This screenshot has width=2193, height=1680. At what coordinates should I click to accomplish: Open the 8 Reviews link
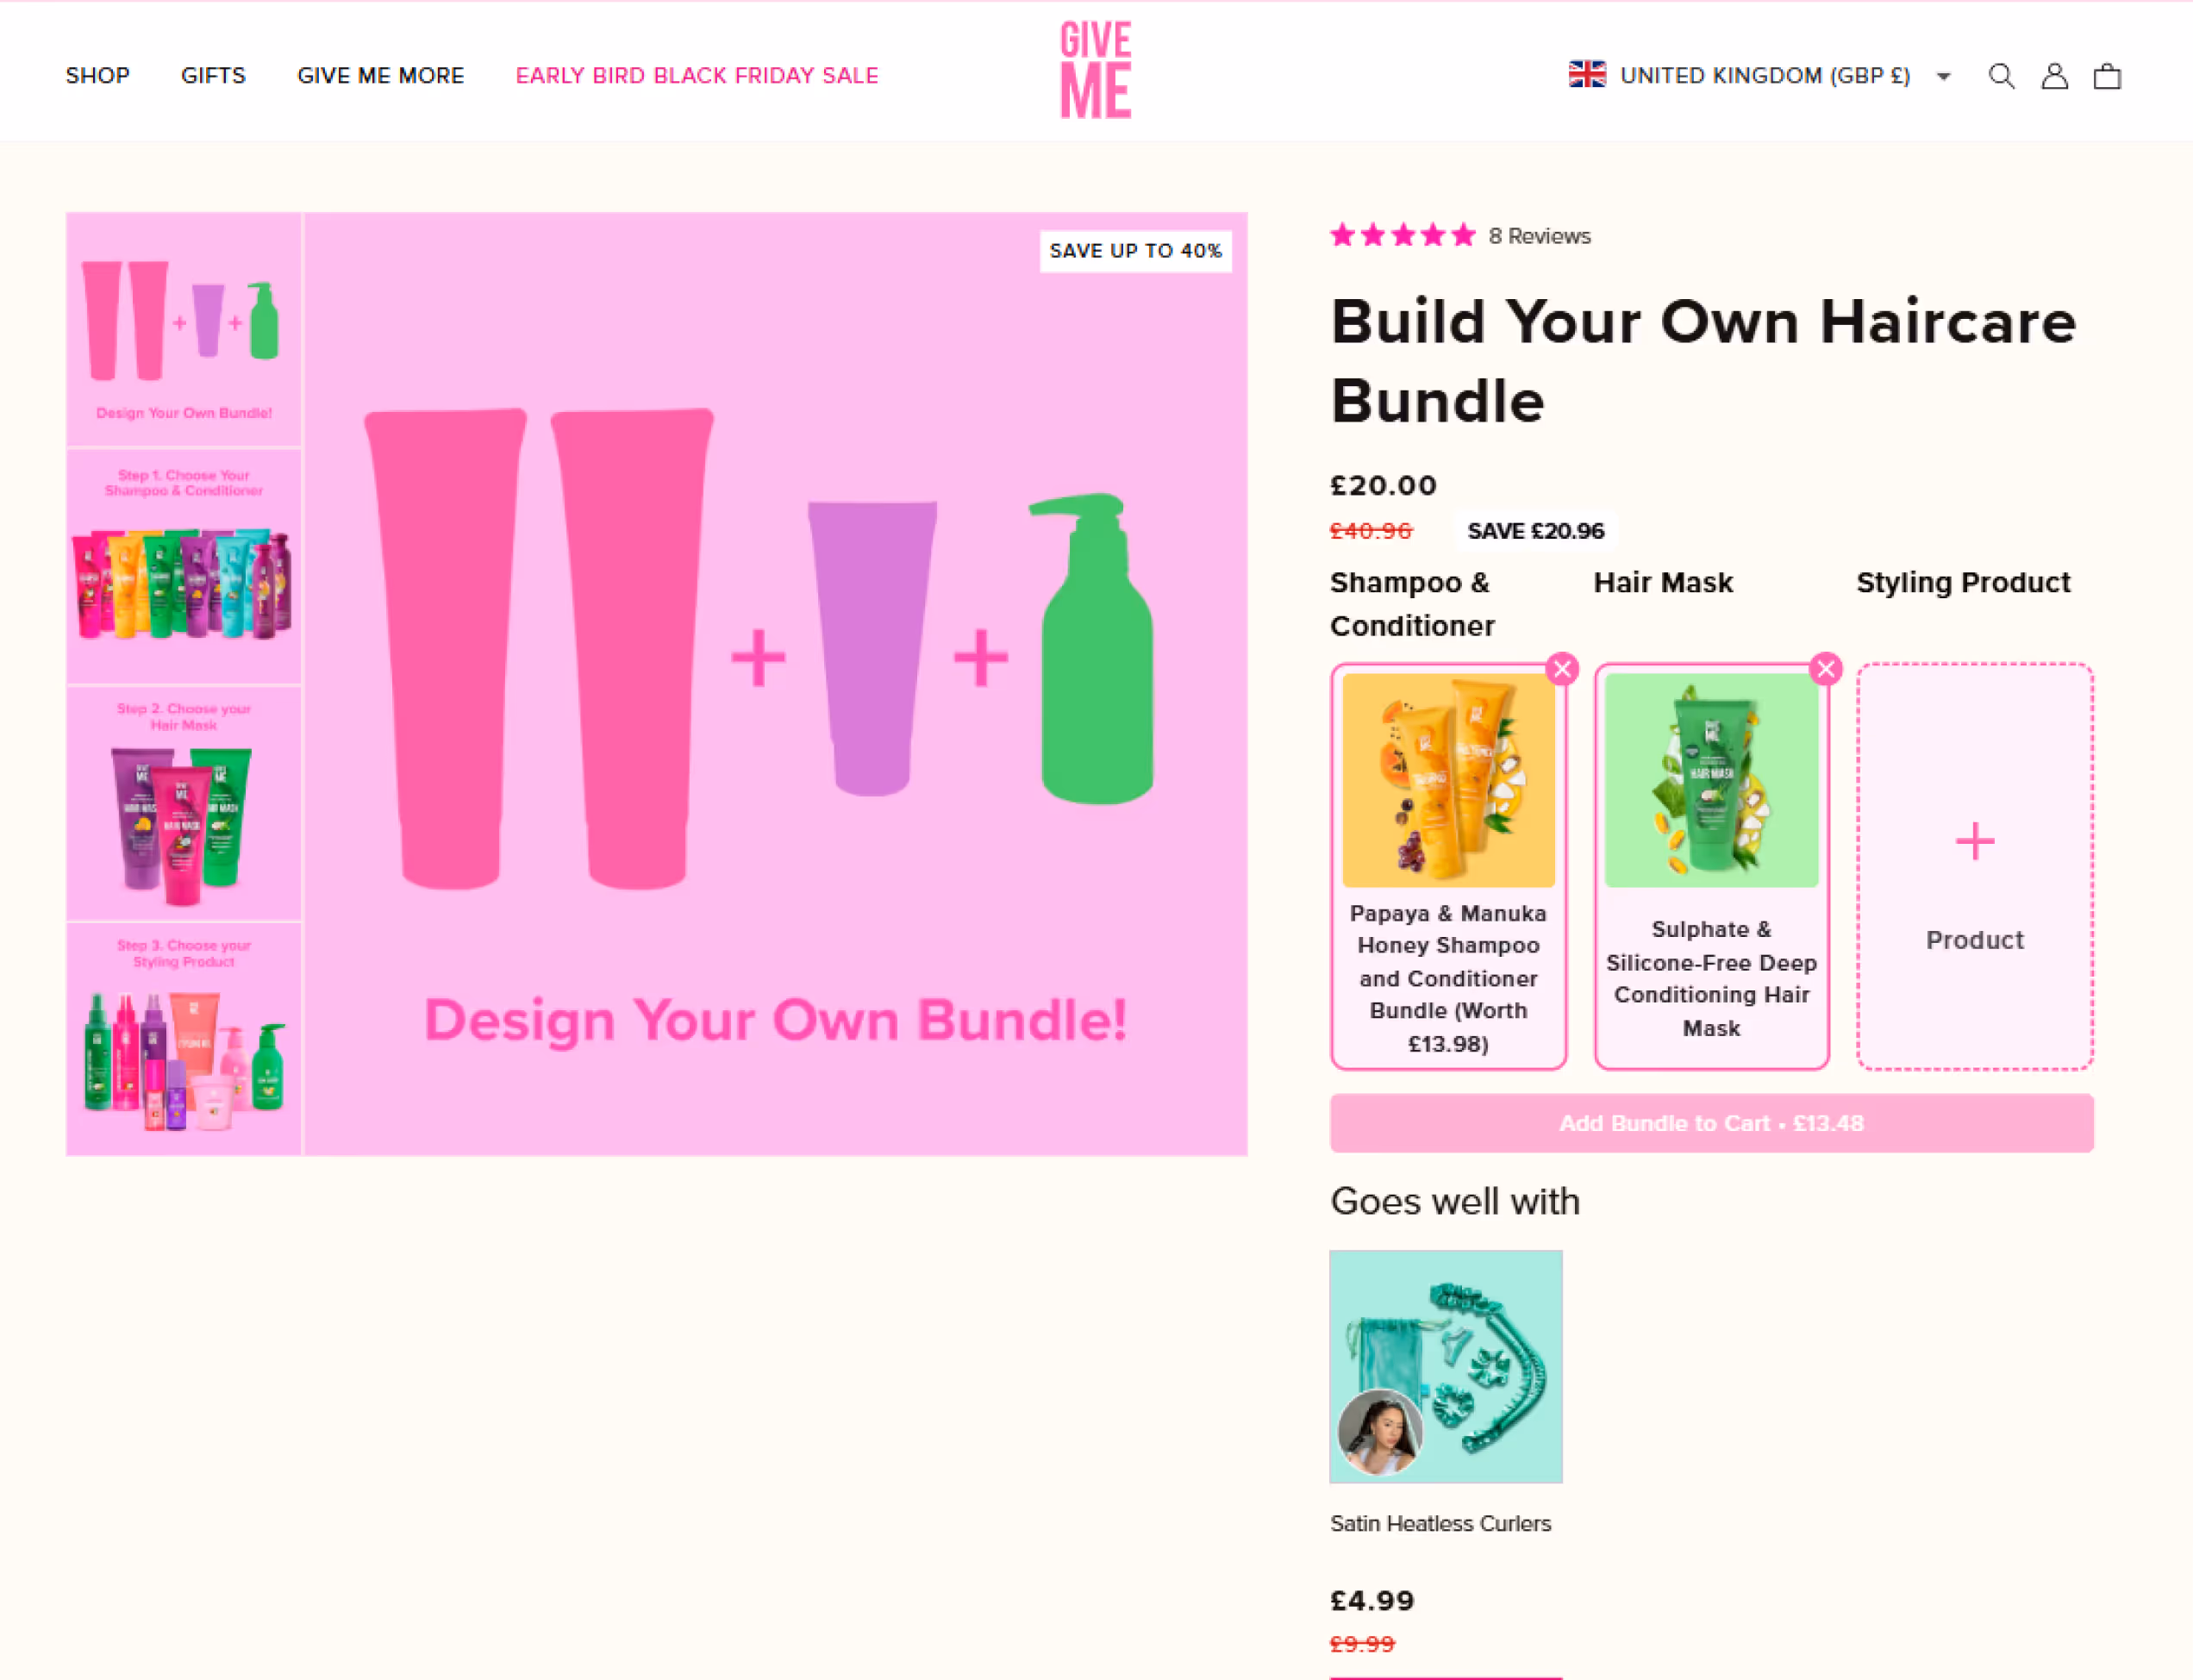point(1539,236)
